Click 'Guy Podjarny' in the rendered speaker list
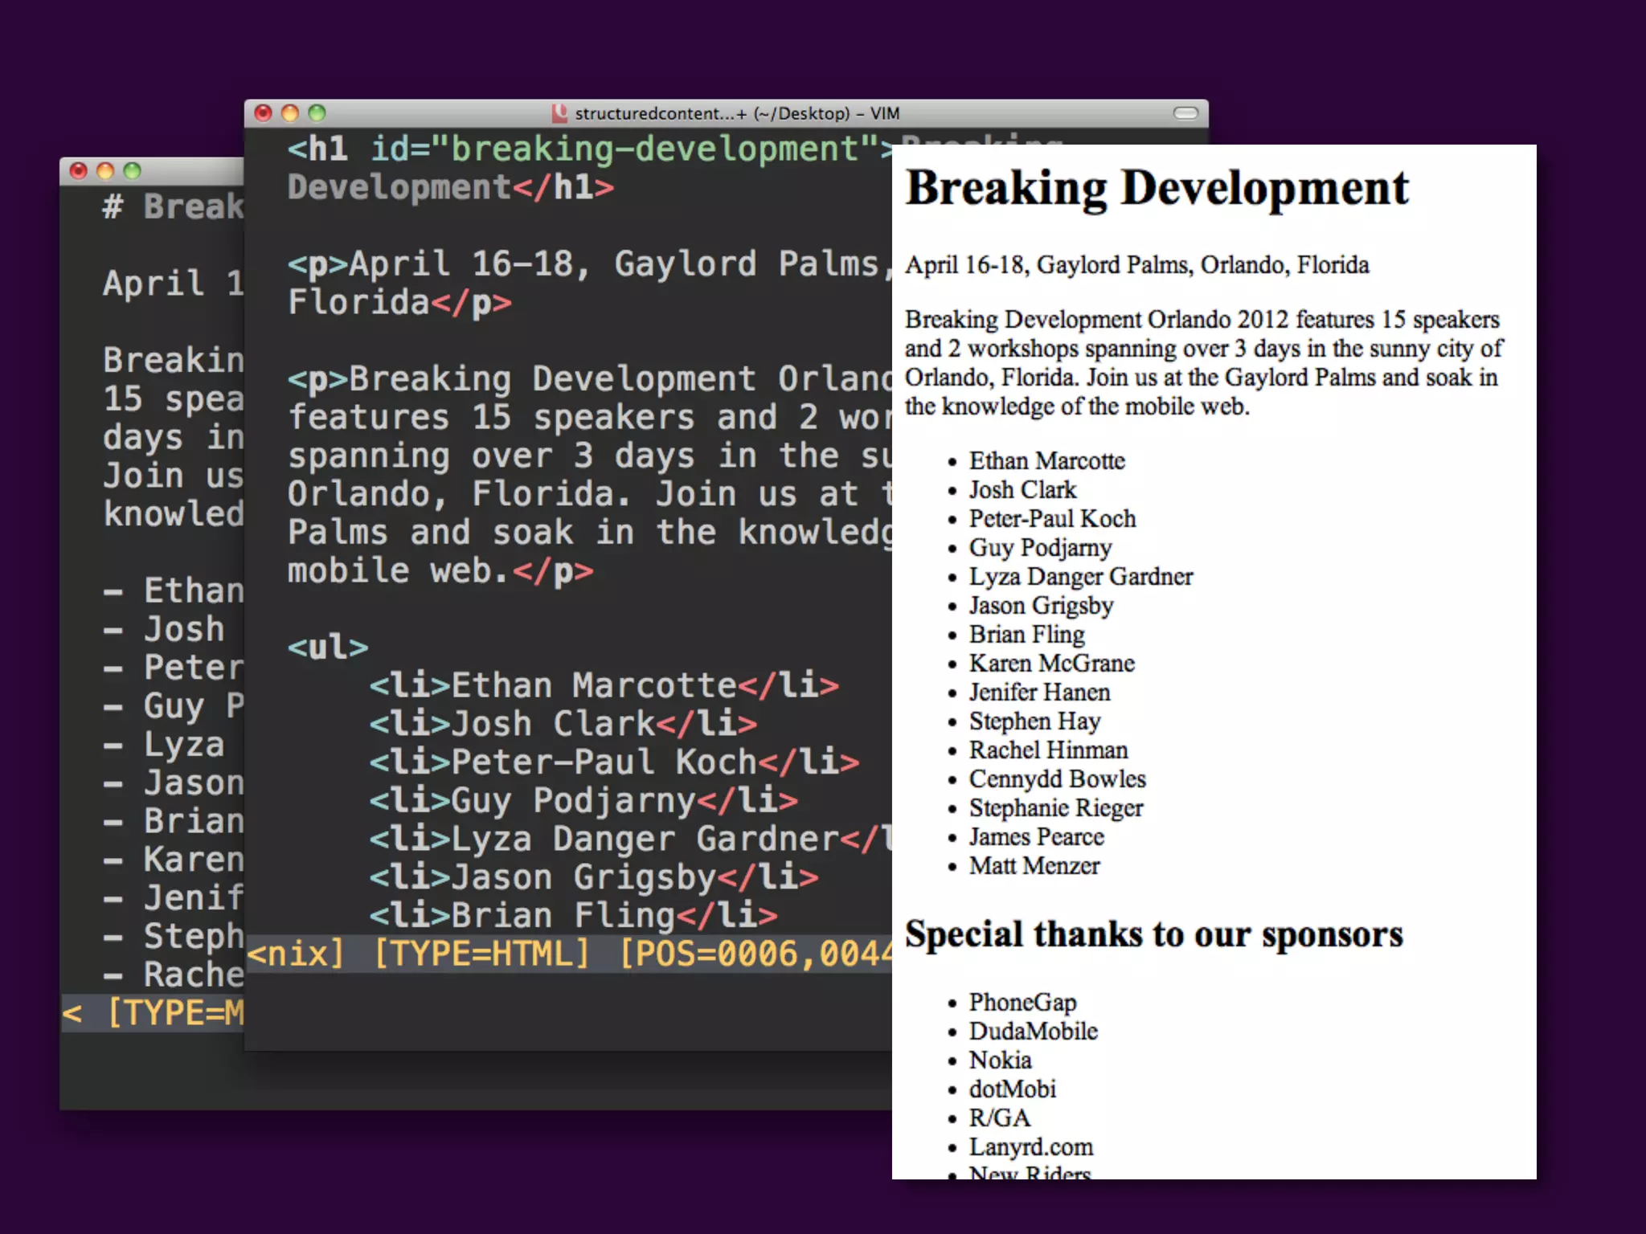 coord(1041,549)
